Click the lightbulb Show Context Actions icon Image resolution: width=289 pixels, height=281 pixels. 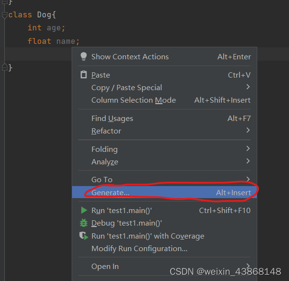84,56
